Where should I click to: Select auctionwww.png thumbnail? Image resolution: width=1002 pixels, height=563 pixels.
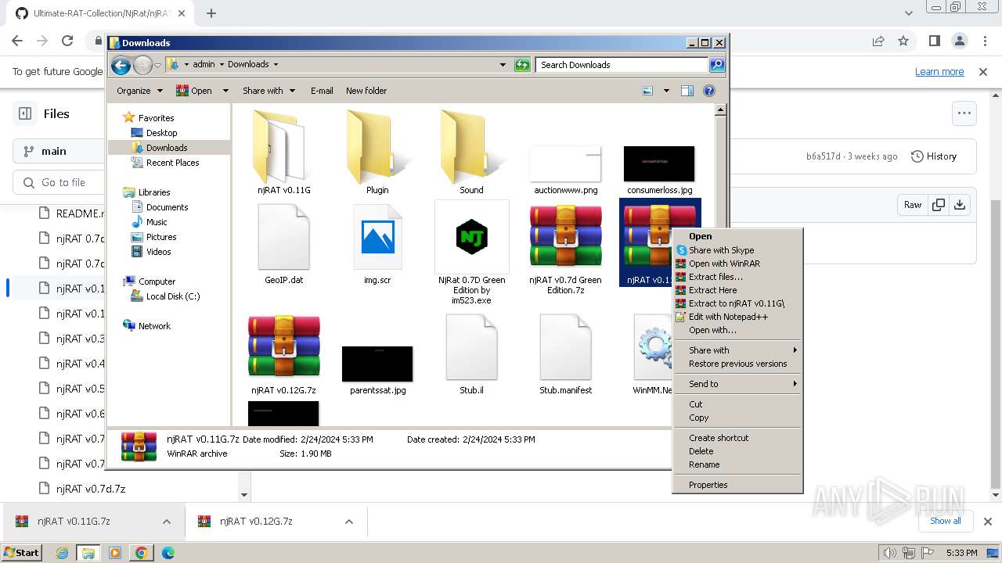(x=565, y=163)
